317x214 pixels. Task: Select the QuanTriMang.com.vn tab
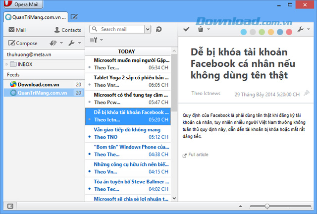[x=36, y=17]
